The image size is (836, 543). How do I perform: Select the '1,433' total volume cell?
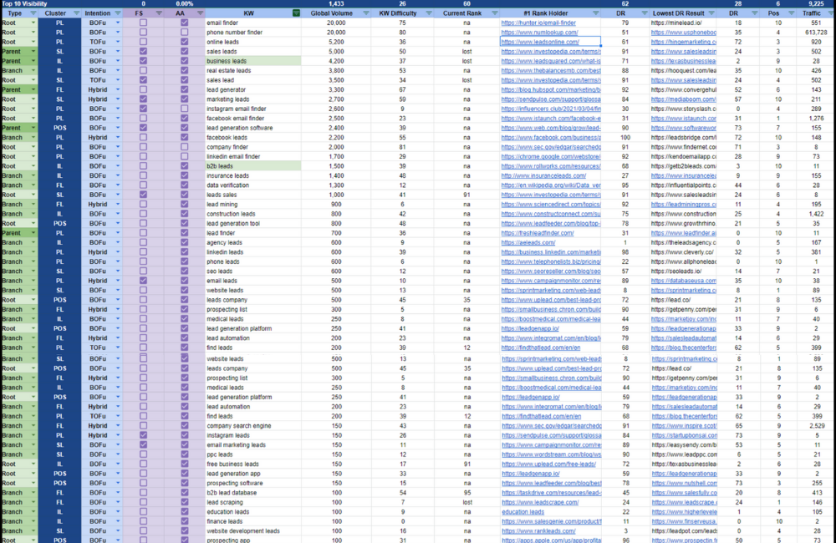pyautogui.click(x=336, y=3)
